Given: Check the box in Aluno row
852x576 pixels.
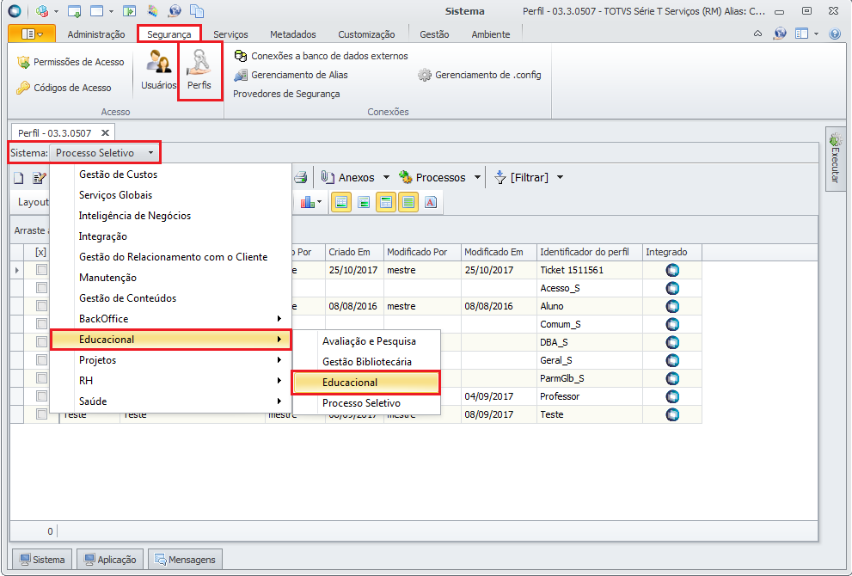Looking at the screenshot, I should pyautogui.click(x=41, y=306).
